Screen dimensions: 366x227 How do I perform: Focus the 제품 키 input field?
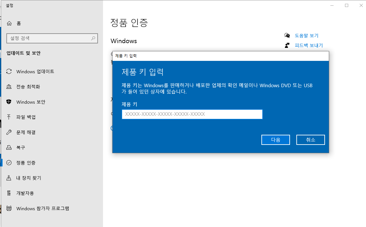tap(192, 114)
